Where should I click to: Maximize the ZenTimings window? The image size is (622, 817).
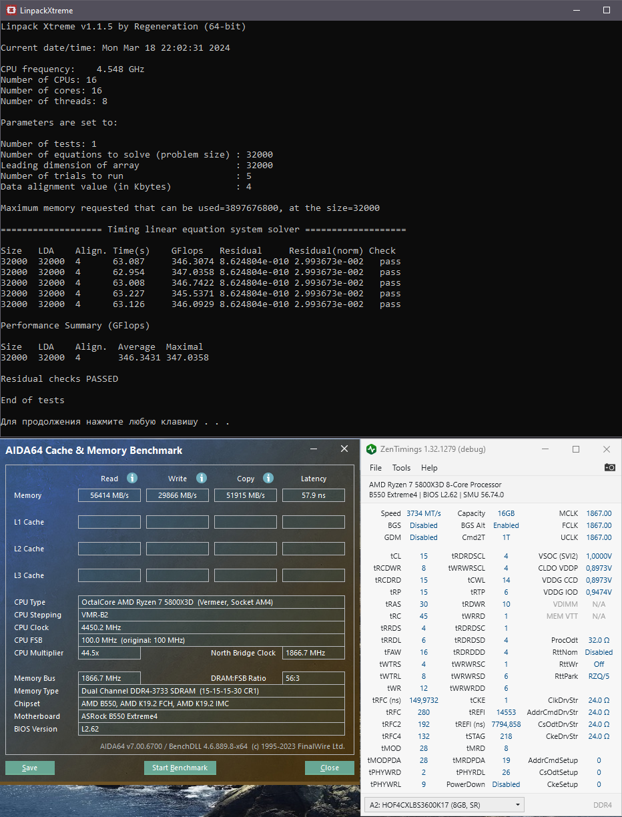(576, 449)
